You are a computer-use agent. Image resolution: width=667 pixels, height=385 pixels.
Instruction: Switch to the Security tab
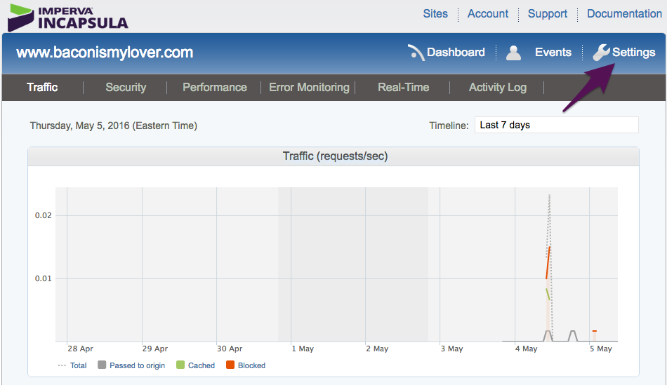point(126,88)
